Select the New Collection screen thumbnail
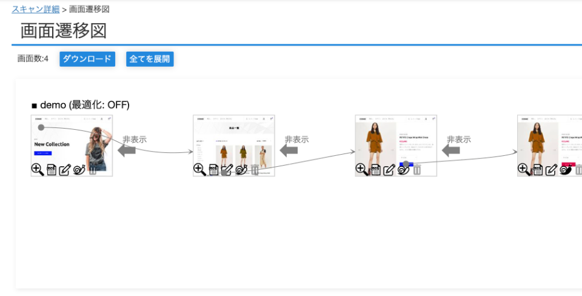This screenshot has width=582, height=296. click(x=72, y=146)
